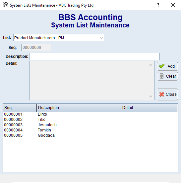
Task: Click the Clear button
Action: [x=167, y=76]
